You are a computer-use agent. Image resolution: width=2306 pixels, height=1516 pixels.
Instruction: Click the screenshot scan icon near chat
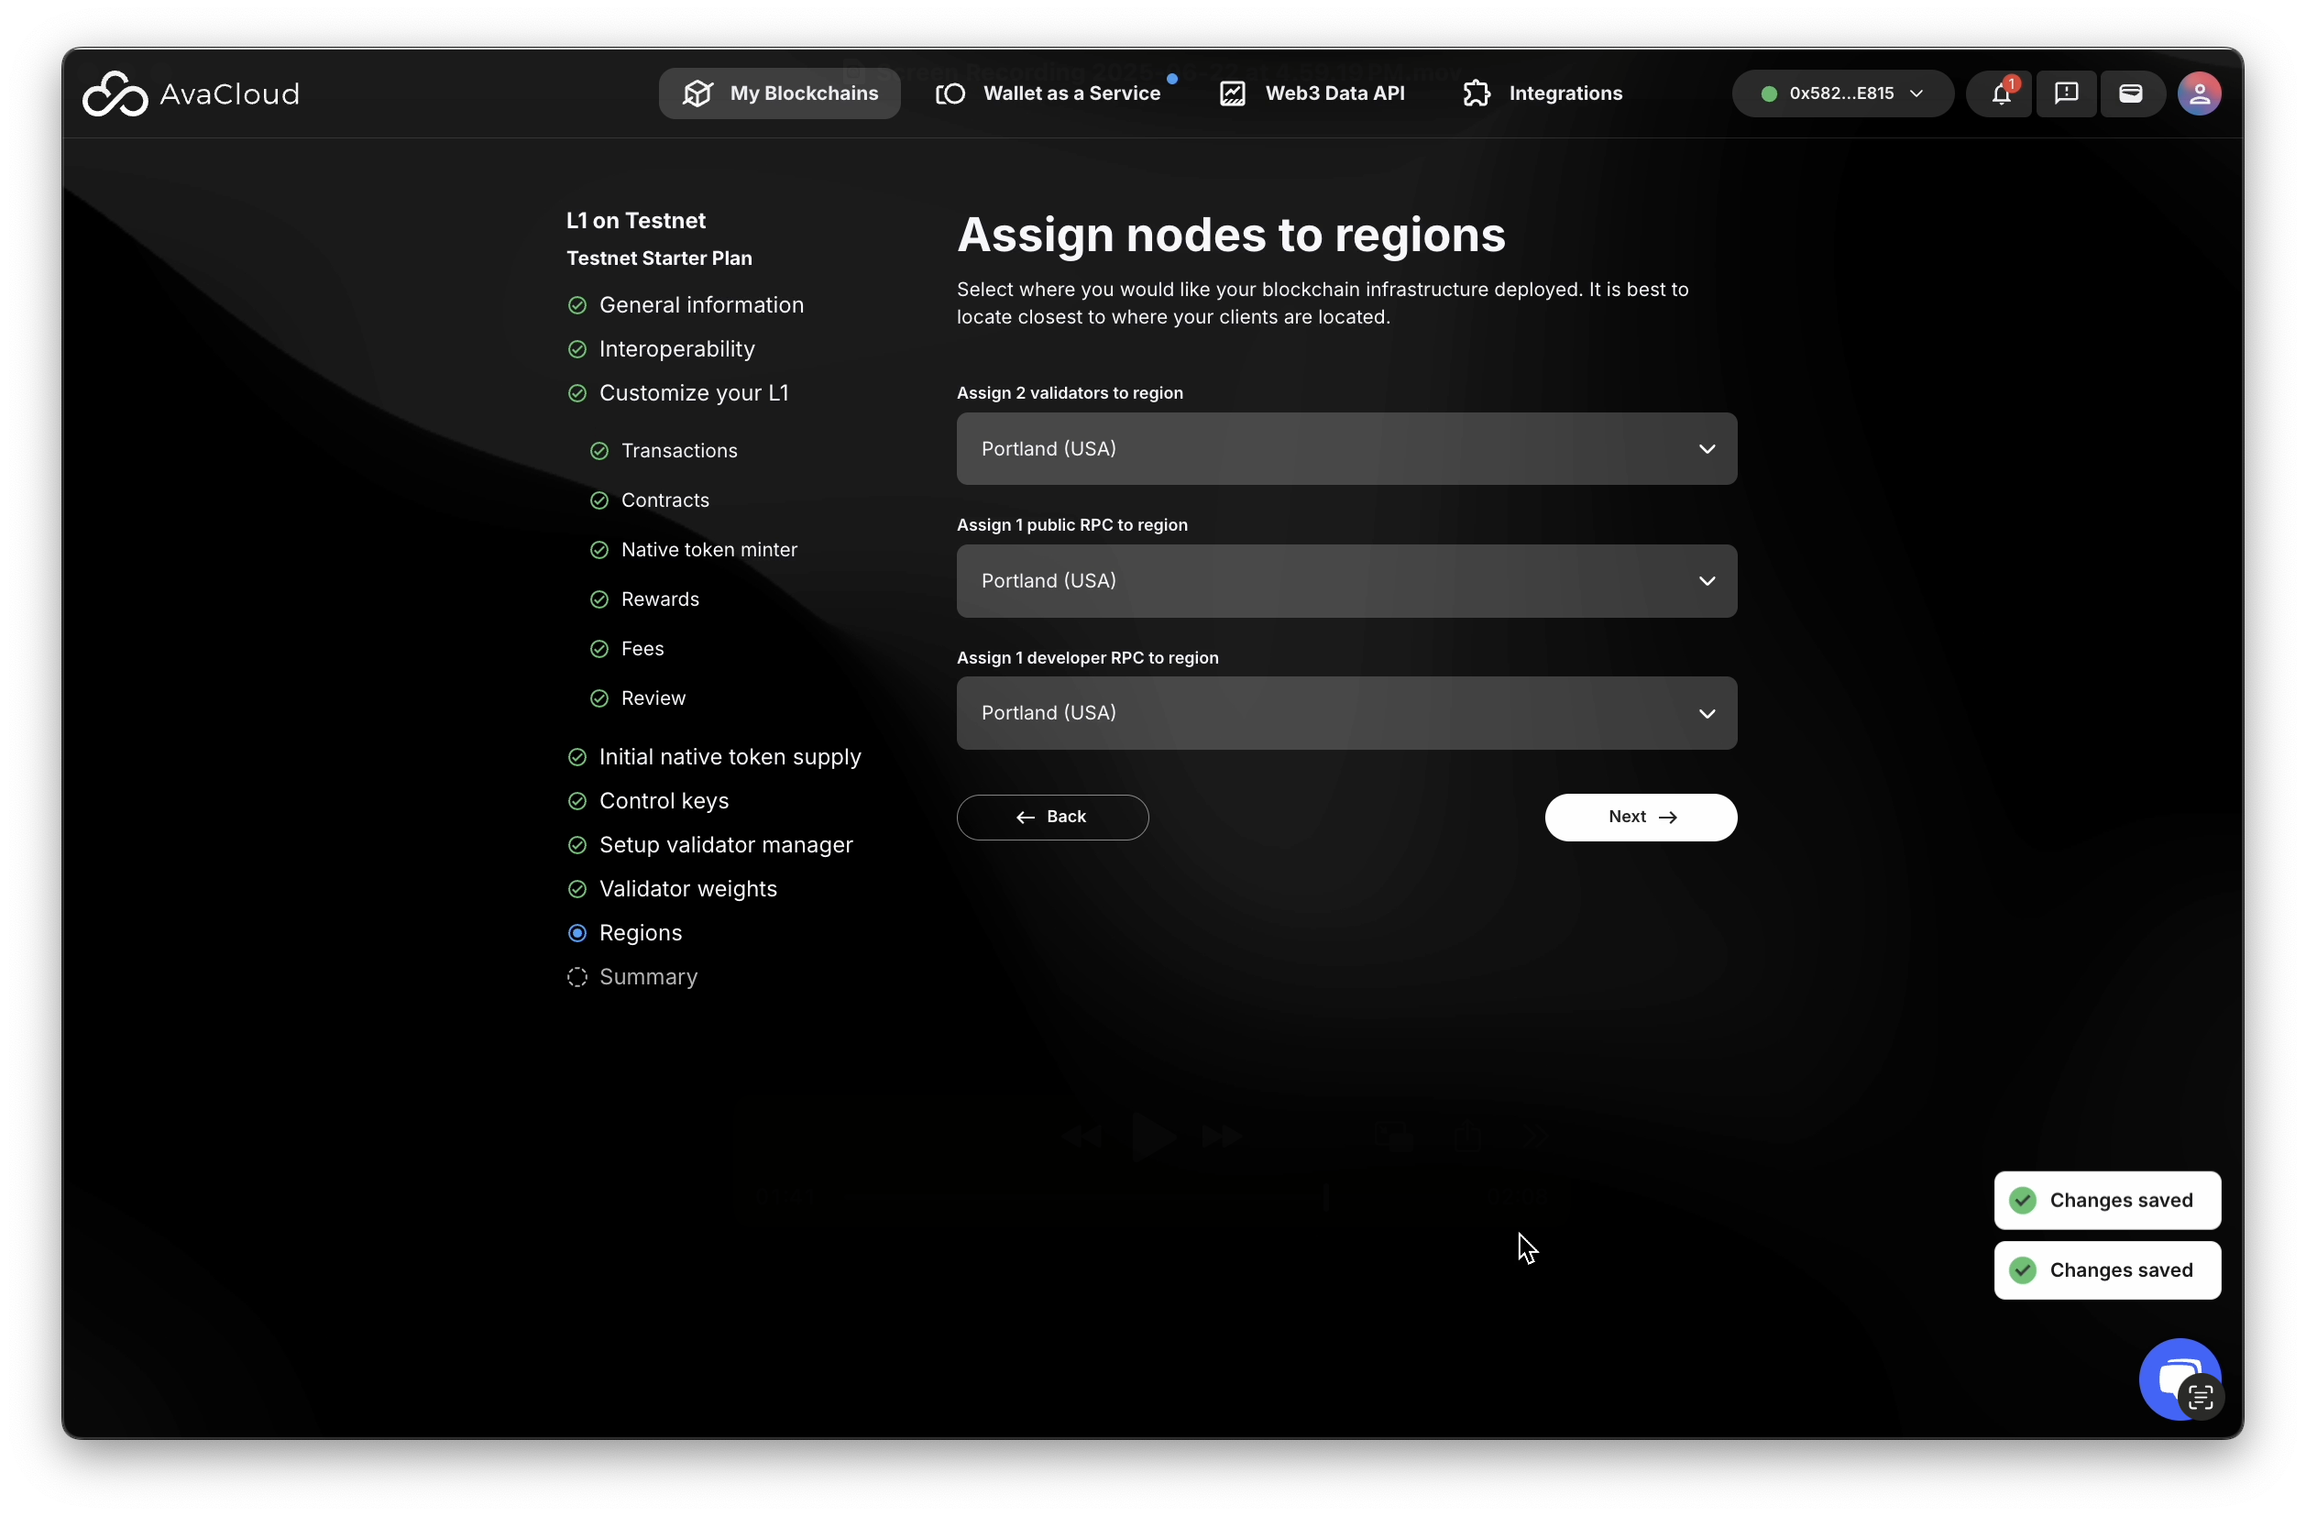coord(2201,1397)
